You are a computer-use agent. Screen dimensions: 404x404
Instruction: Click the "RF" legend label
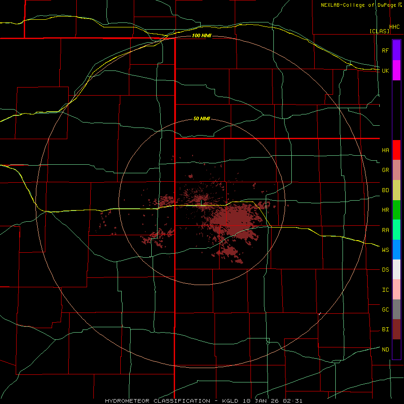coord(385,50)
